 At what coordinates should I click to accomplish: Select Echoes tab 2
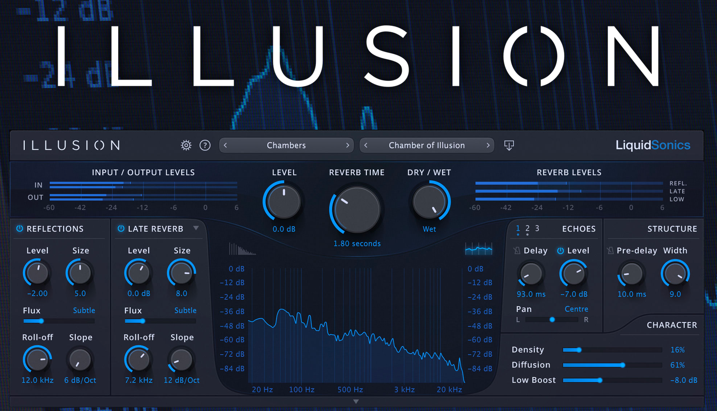point(527,229)
